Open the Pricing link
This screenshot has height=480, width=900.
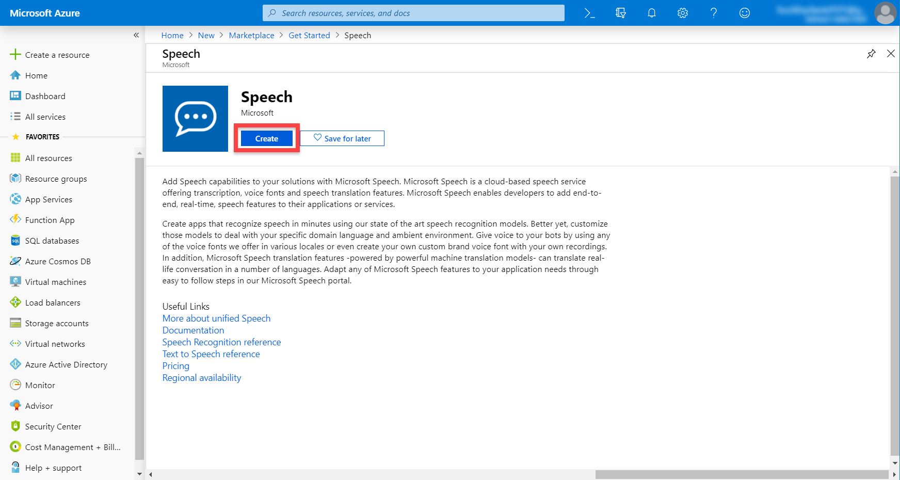coord(176,366)
